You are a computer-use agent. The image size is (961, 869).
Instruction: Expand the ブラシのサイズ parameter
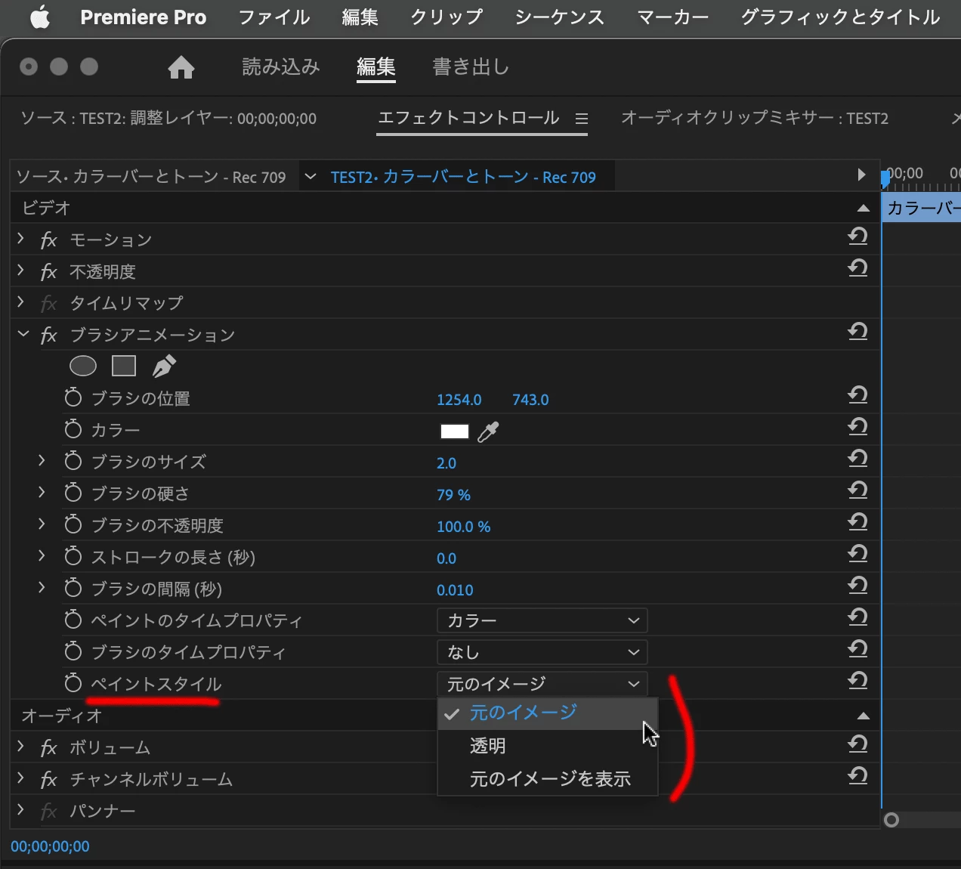pos(42,460)
